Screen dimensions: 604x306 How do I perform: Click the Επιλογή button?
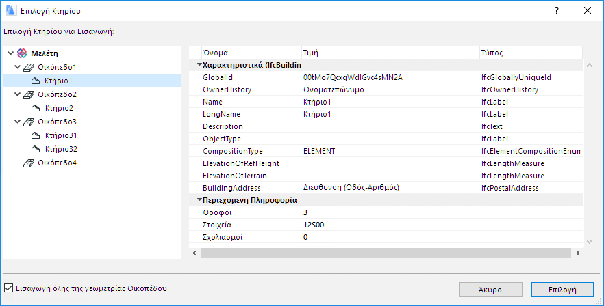562,290
